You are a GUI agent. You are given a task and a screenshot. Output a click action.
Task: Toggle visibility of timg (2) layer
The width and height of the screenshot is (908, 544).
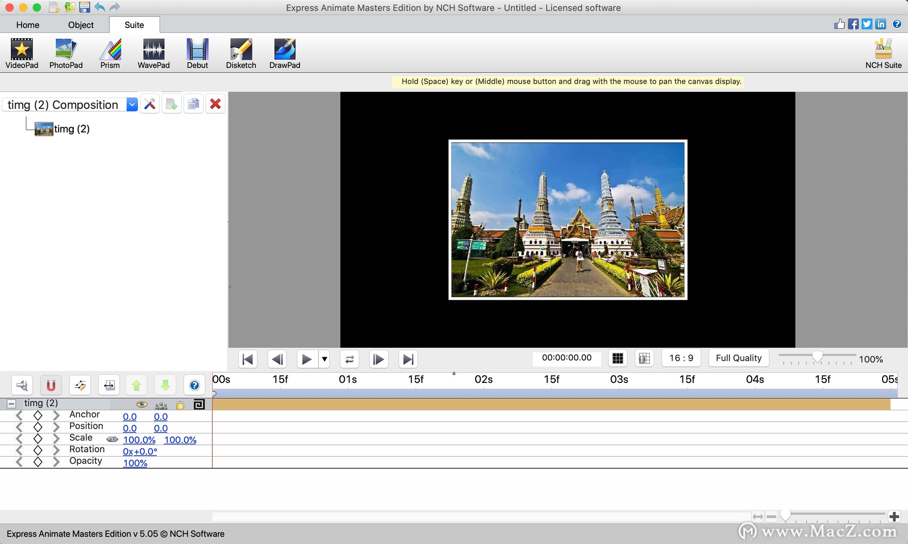coord(140,403)
